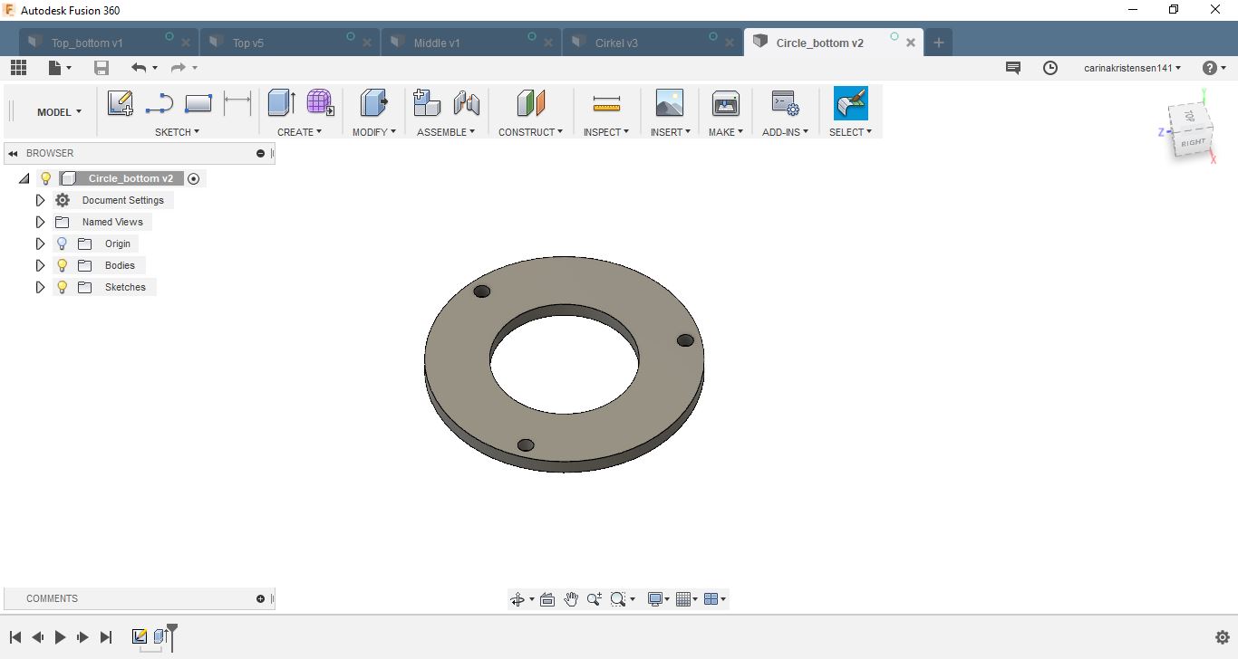Click the Redo arrow

179,68
